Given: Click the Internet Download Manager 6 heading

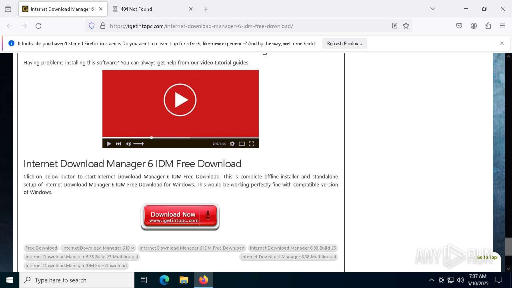Looking at the screenshot, I should 132,164.
